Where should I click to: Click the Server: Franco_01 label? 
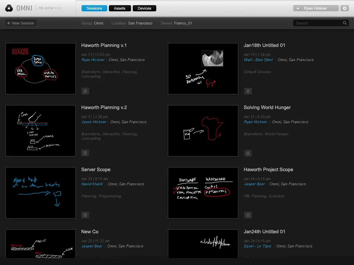[177, 23]
